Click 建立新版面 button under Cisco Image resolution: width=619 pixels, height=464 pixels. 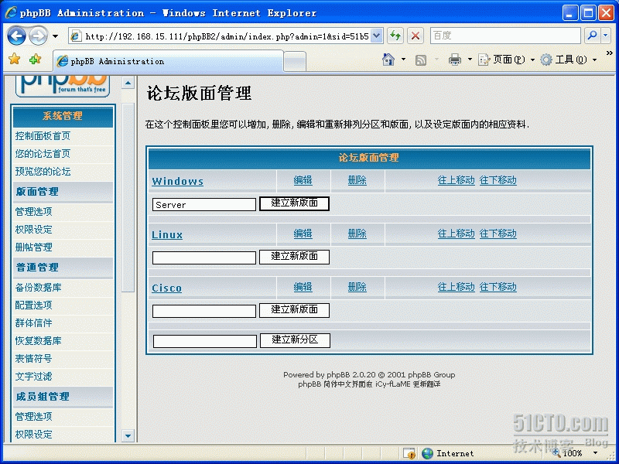pos(294,310)
